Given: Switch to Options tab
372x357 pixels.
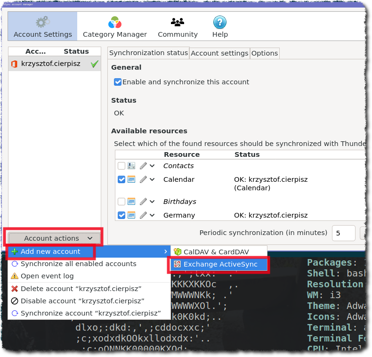Looking at the screenshot, I should tap(265, 53).
